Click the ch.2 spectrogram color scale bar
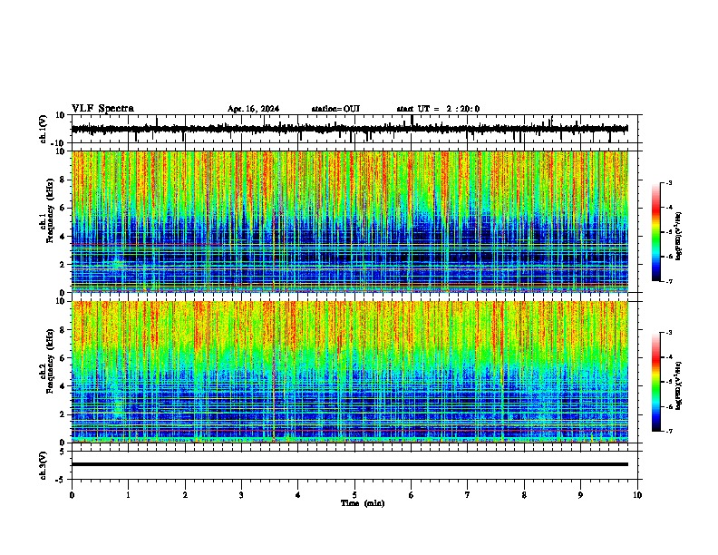 [x=656, y=382]
